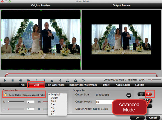Open the Subtitle tab
Image resolution: width=162 pixels, height=120 pixels.
pyautogui.click(x=140, y=85)
